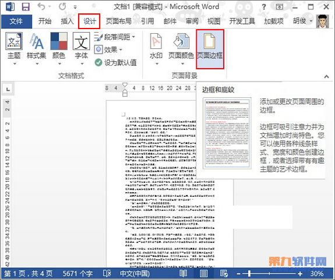Image resolution: width=335 pixels, height=280 pixels.
Task: Click the 水印 (Watermark) icon
Action: (x=156, y=41)
